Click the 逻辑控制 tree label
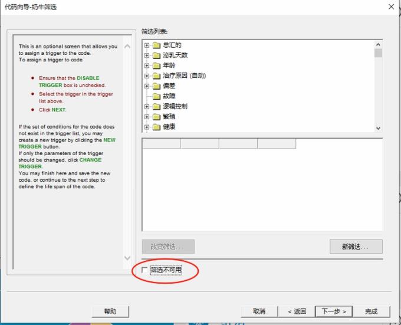The height and width of the screenshot is (325, 401). coord(175,106)
